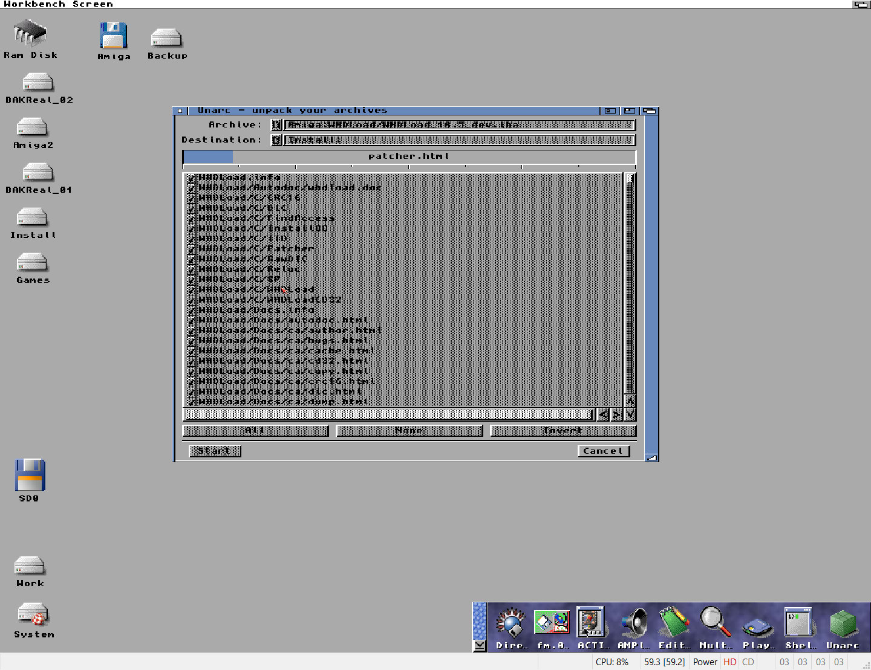Screen dimensions: 871x670
Task: Click the All selection button
Action: click(x=255, y=431)
